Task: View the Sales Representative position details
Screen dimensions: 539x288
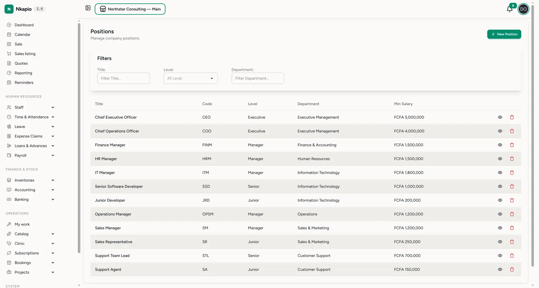Action: pyautogui.click(x=500, y=242)
